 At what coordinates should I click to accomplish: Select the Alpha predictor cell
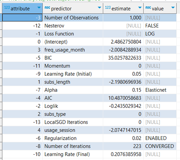click(x=73, y=90)
